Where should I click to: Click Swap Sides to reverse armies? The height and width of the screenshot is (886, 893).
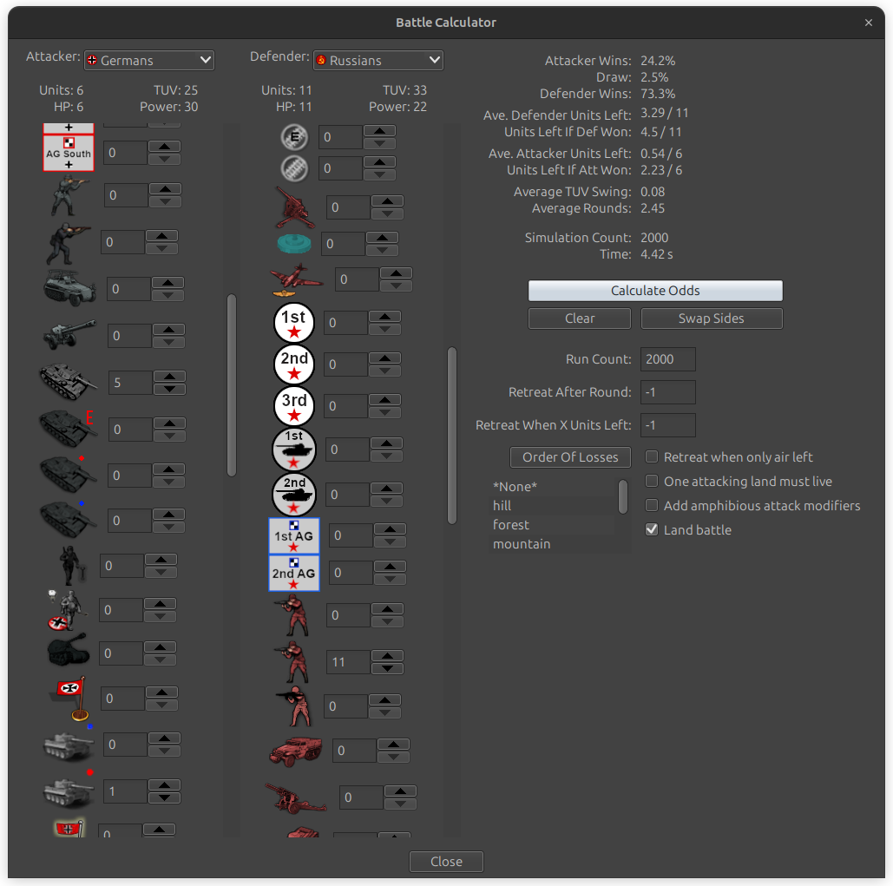point(711,318)
